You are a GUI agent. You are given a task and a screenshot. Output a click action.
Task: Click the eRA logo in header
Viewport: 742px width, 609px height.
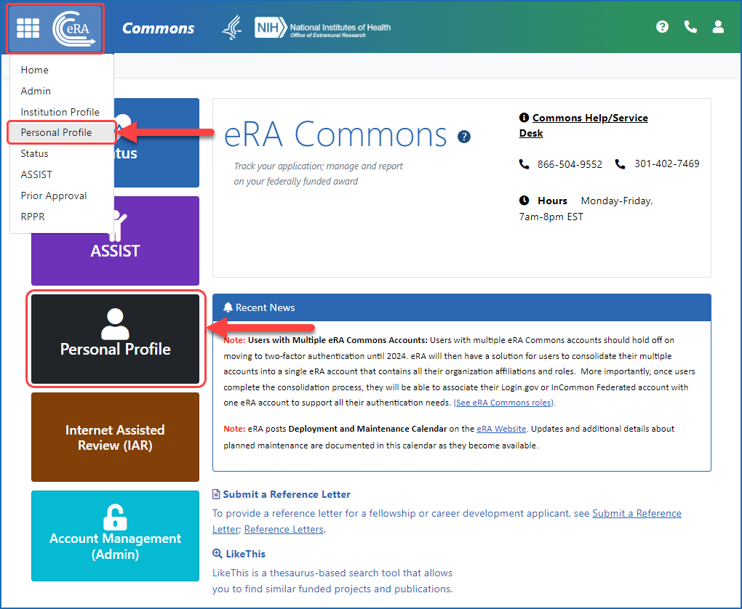click(x=74, y=28)
